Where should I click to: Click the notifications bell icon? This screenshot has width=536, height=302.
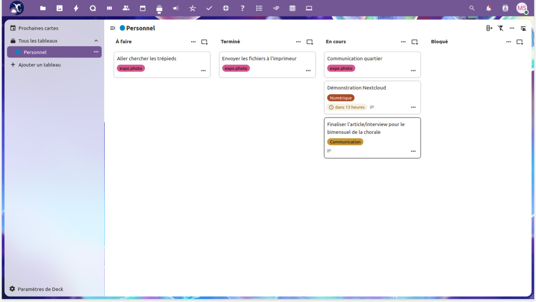488,8
